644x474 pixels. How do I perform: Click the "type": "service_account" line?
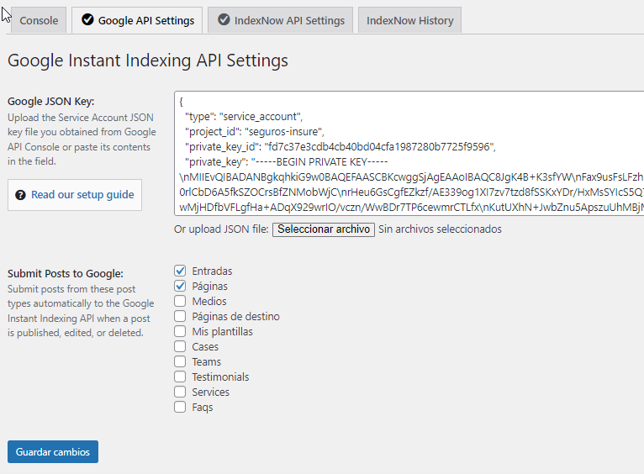pos(244,117)
